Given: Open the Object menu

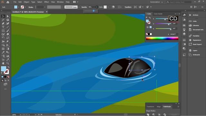Looking at the screenshot, I should [26, 2].
